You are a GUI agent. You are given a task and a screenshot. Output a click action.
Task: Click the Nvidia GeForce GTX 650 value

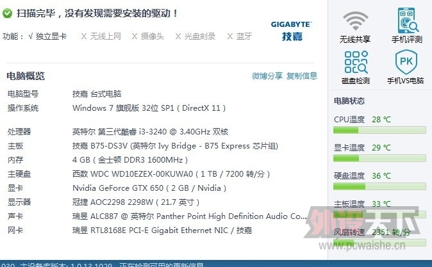(x=149, y=188)
